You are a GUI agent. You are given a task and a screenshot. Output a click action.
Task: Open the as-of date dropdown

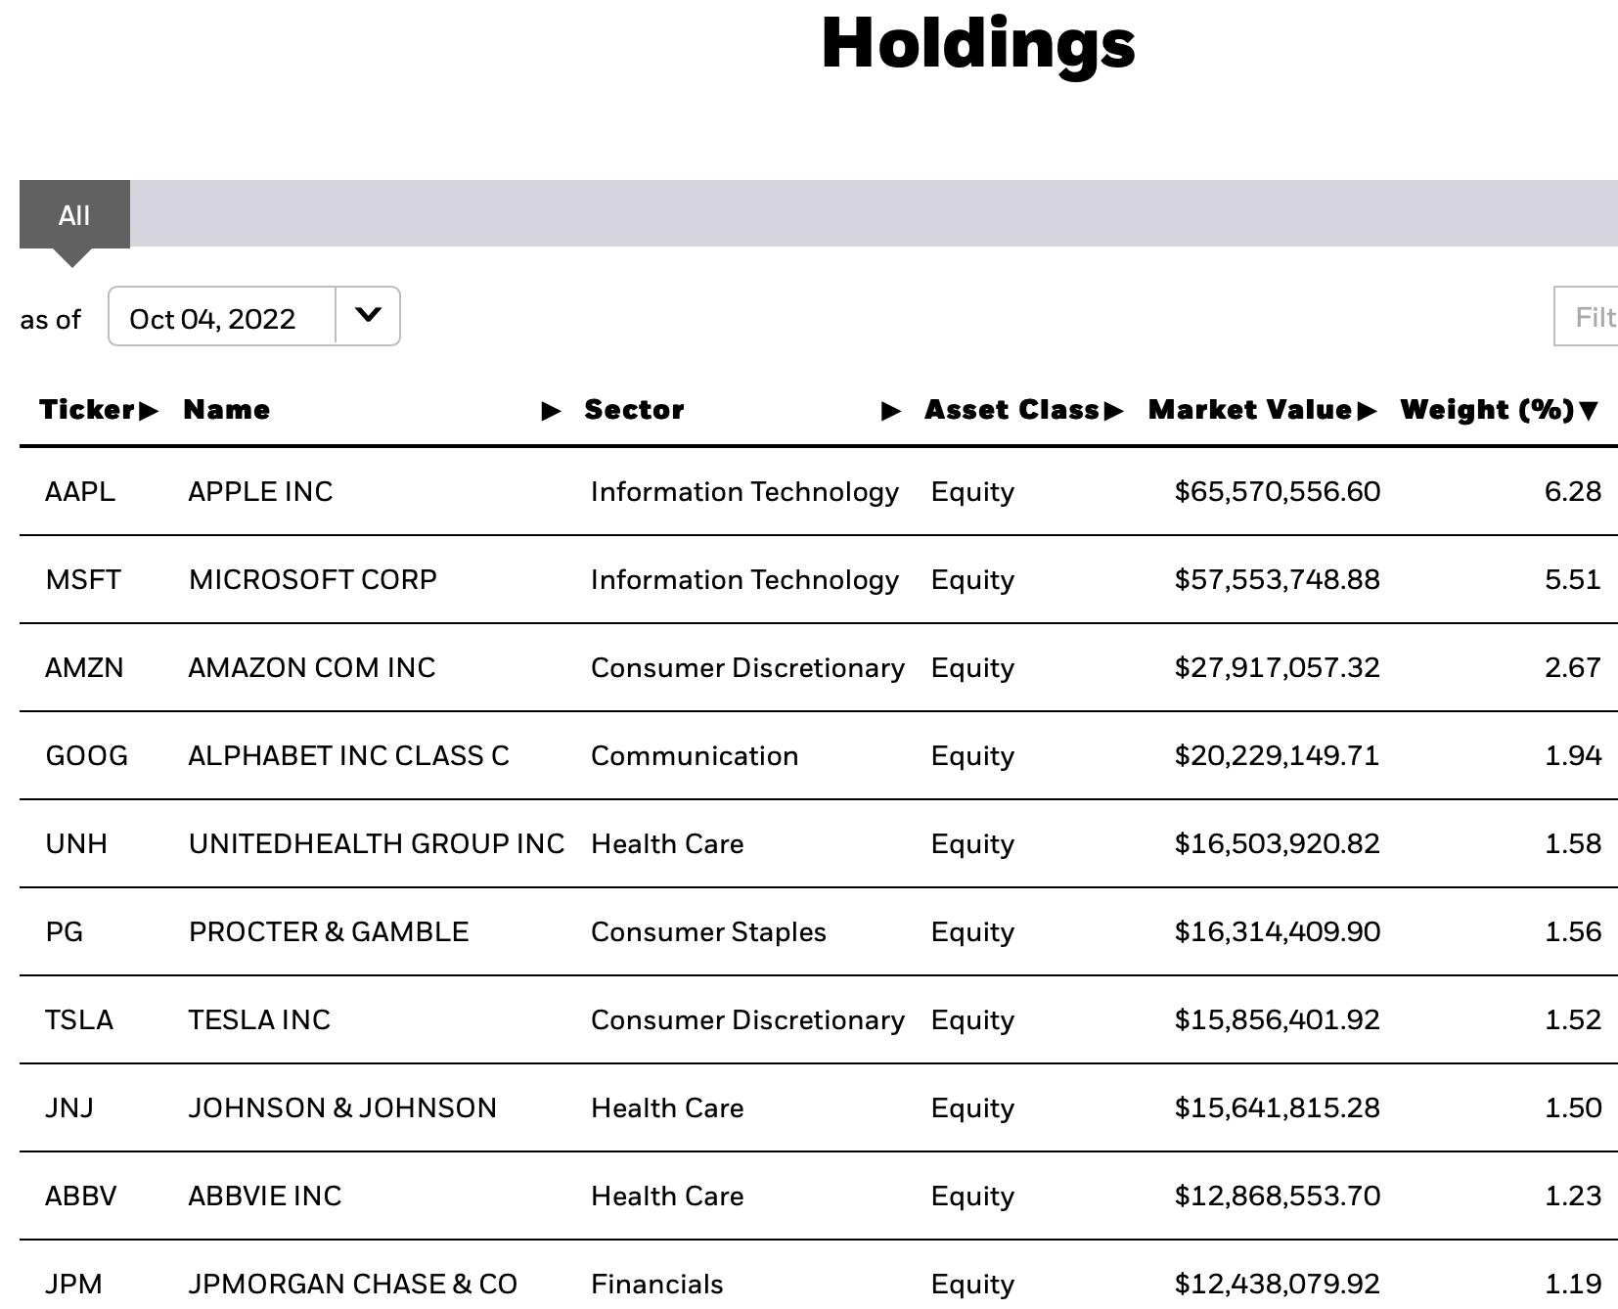[x=253, y=316]
